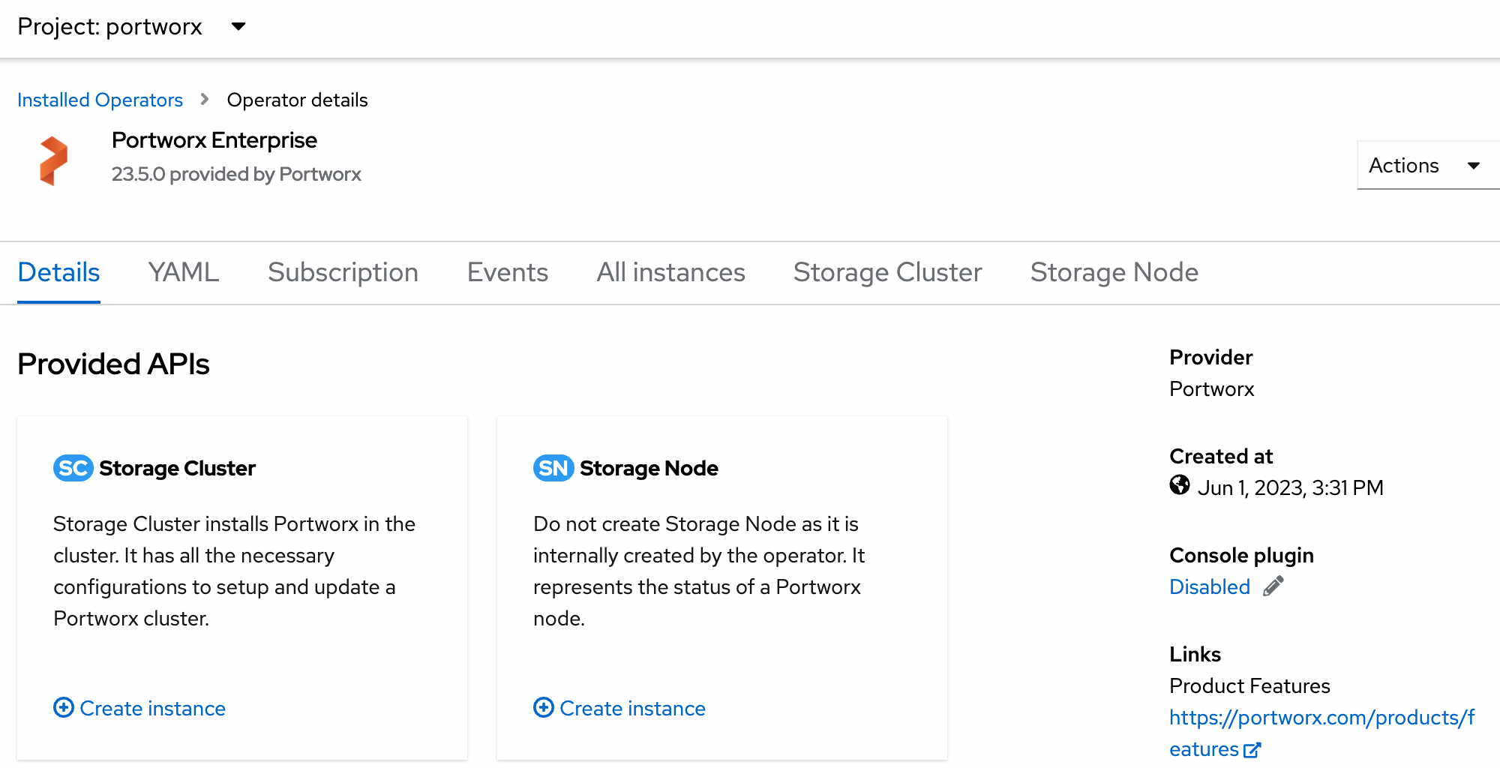Click the external link icon after features URL
This screenshot has height=768, width=1500.
(1251, 749)
